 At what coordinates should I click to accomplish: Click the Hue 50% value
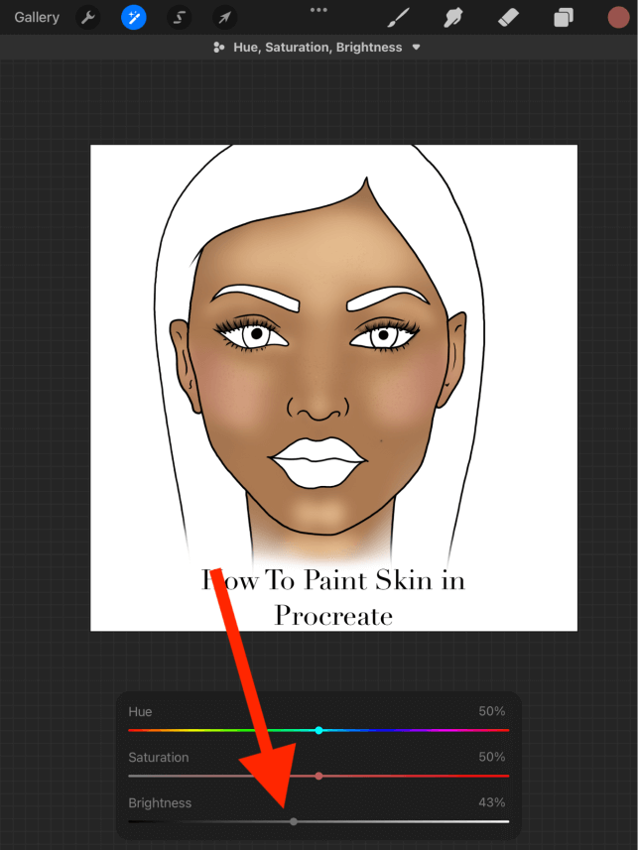click(x=491, y=711)
